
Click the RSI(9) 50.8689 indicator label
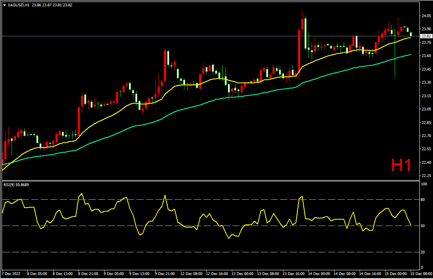point(16,185)
